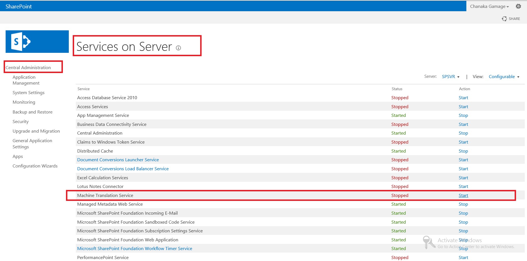Screen dimensions: 527x261
Task: Open Document Conversions Launcher Service link
Action: tap(118, 160)
